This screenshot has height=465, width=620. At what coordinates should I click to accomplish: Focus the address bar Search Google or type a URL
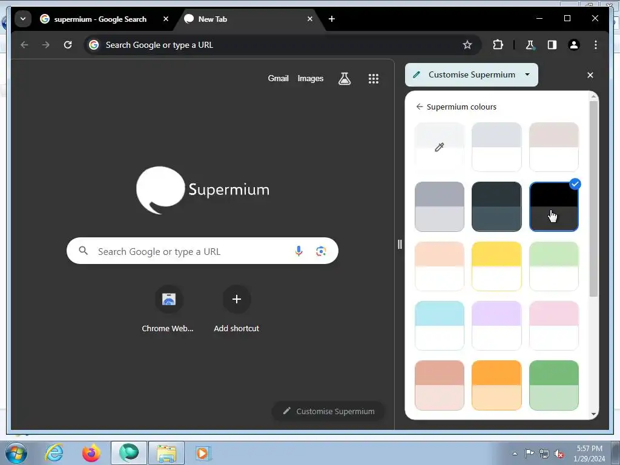(x=282, y=45)
